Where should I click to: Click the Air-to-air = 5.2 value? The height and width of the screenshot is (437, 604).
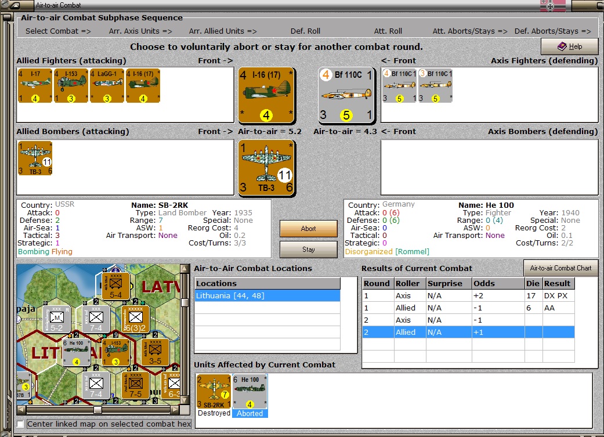(270, 131)
